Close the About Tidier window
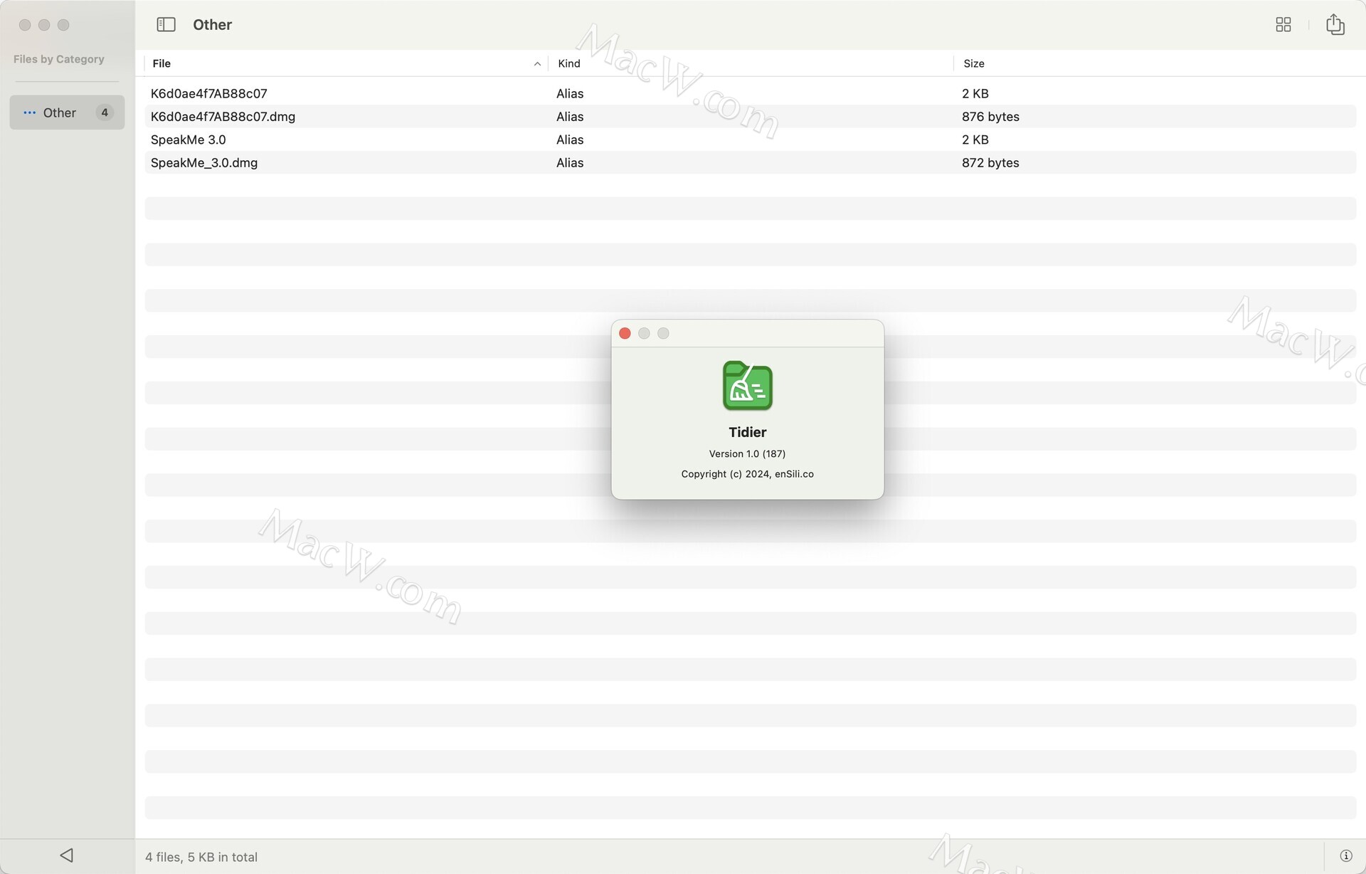1366x874 pixels. [x=625, y=333]
